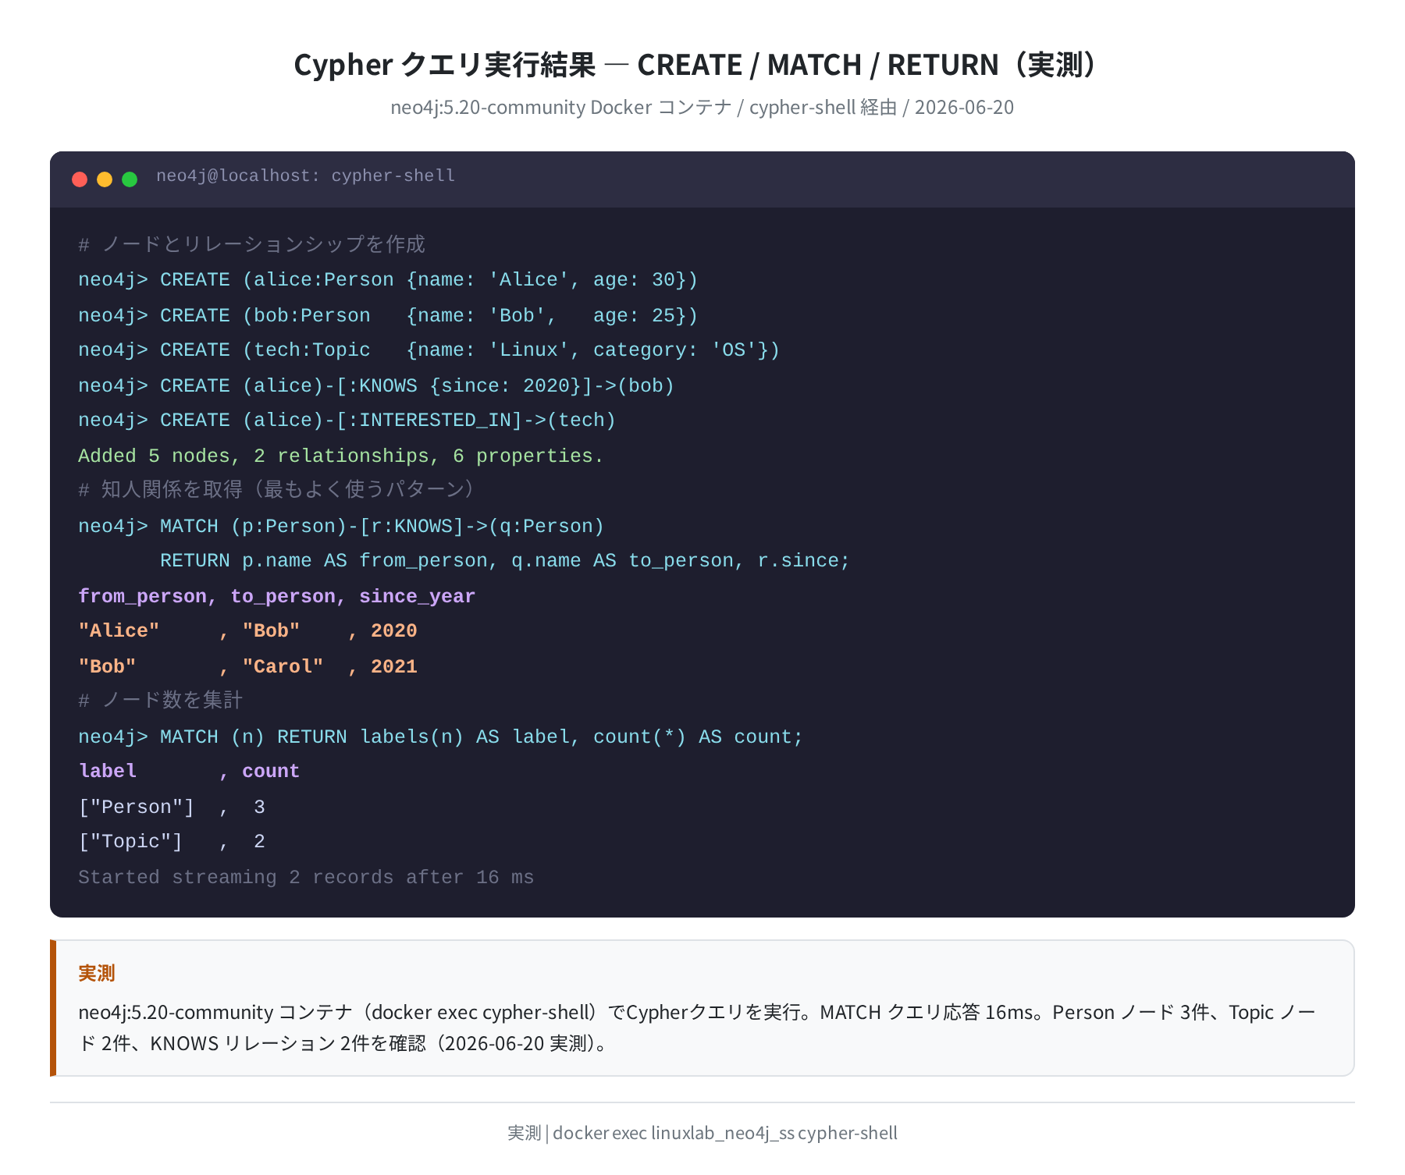Click the orange 実測 heading in note box

point(97,973)
